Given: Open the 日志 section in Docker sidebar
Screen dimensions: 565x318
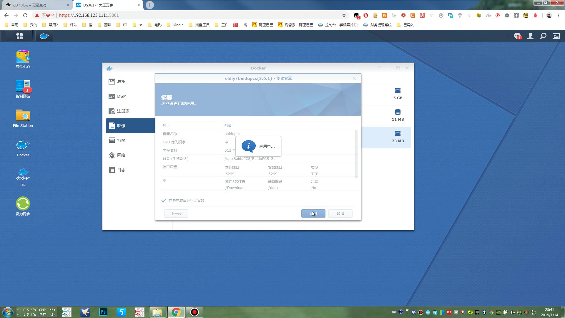Looking at the screenshot, I should [121, 170].
